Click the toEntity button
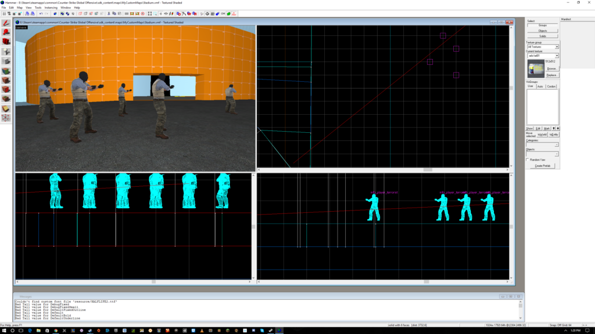595x334 pixels. coord(554,135)
